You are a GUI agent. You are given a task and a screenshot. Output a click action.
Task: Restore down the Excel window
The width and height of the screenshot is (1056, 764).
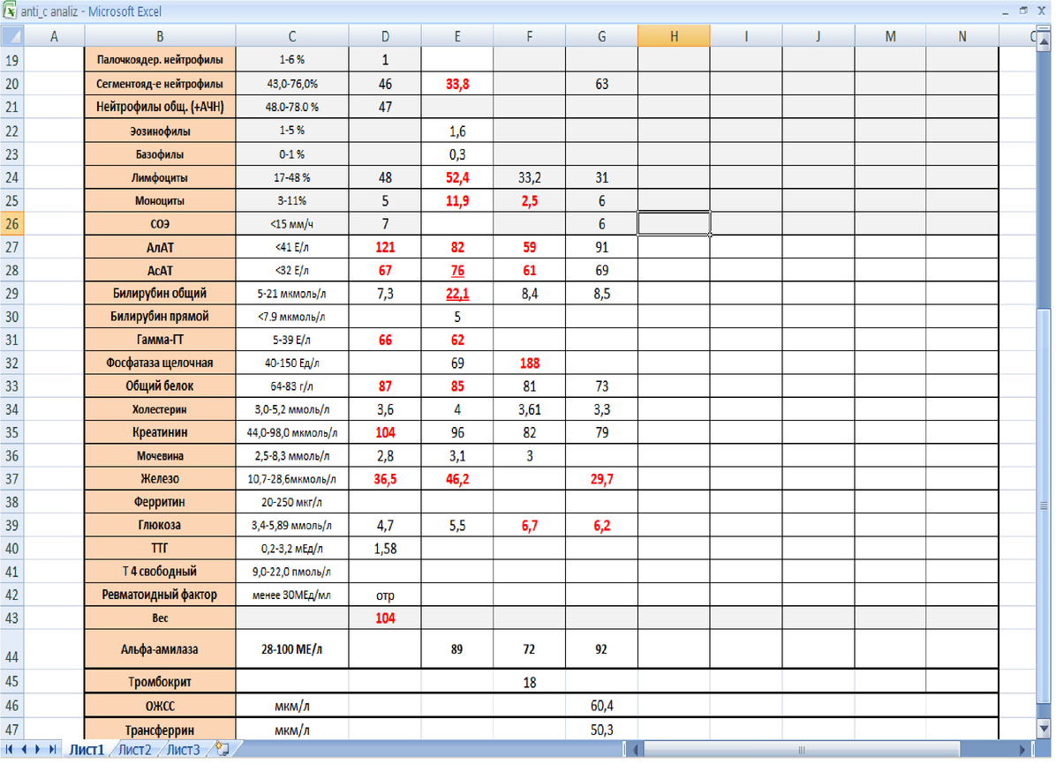(1023, 11)
